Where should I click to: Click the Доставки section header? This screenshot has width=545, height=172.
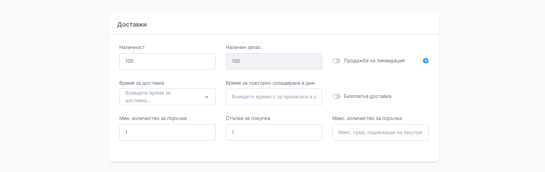point(132,24)
